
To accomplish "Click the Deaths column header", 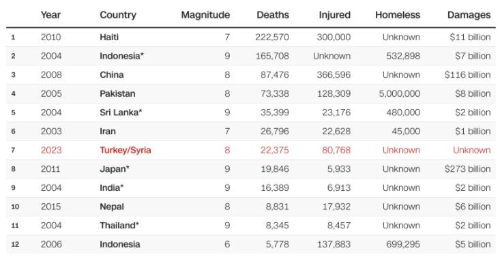I will pos(273,15).
